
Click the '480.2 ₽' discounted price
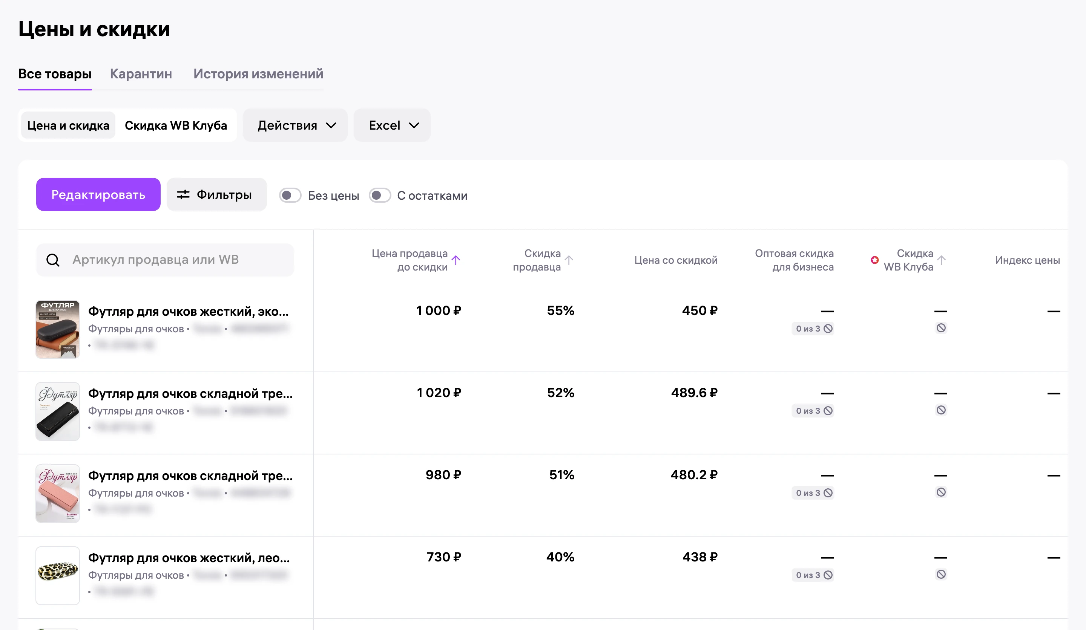[694, 475]
